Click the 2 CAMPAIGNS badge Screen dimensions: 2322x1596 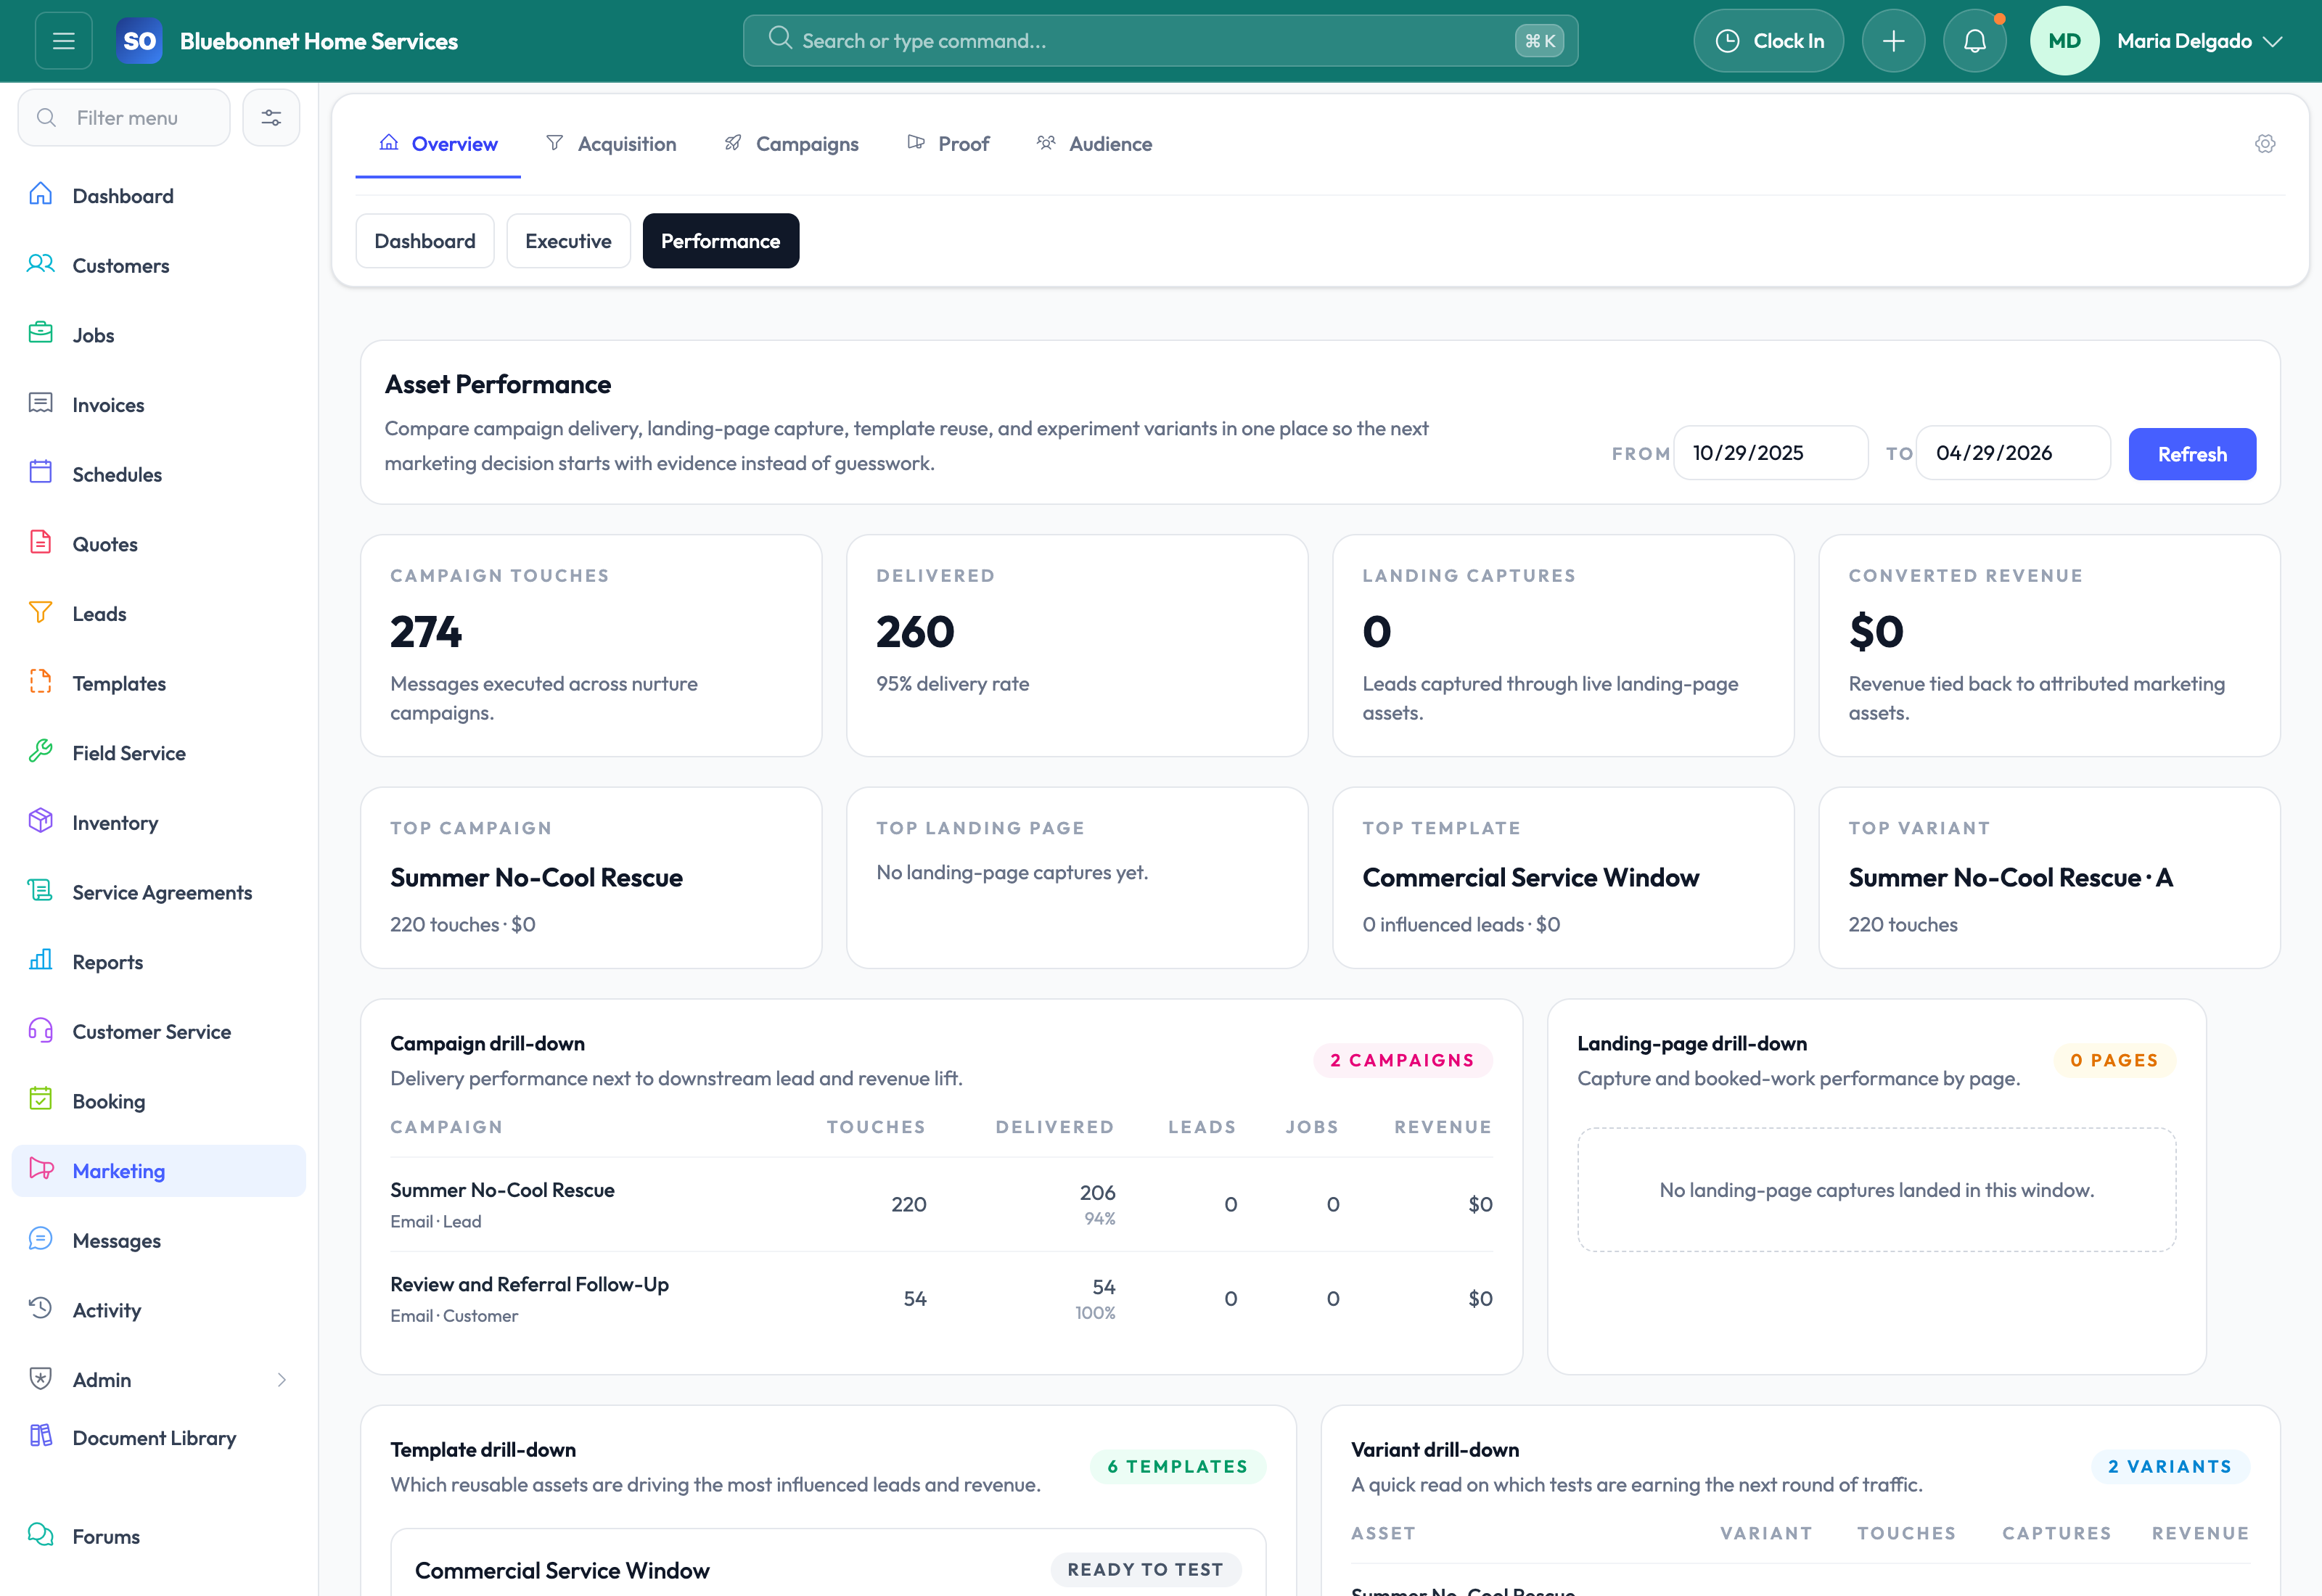1402,1060
